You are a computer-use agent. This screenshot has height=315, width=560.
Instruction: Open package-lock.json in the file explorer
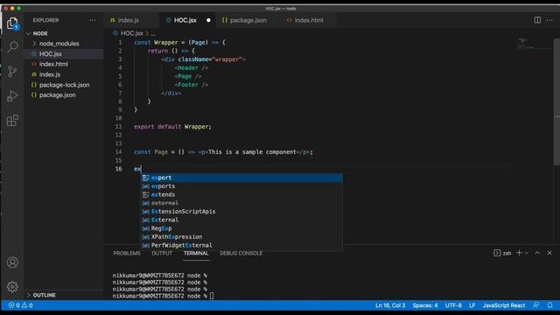coord(64,85)
